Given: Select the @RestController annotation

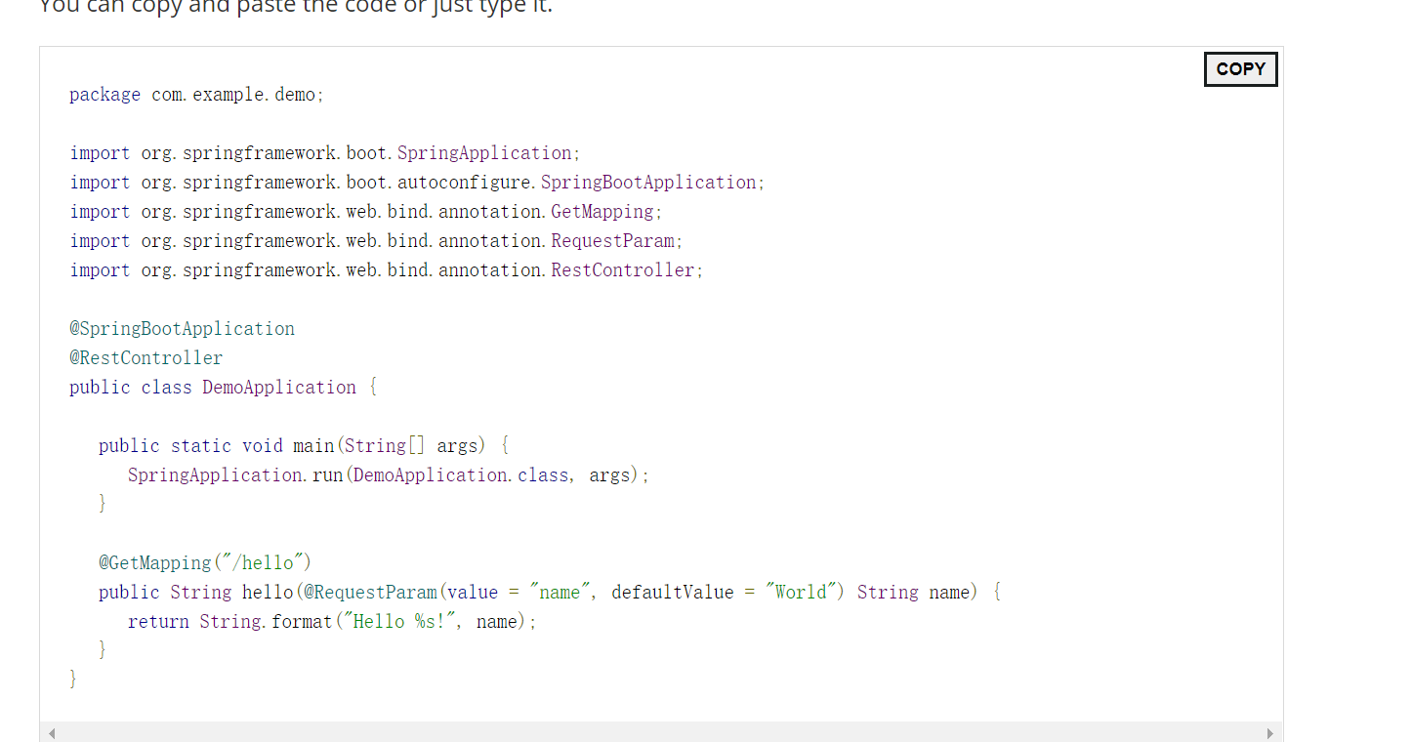Looking at the screenshot, I should coord(146,357).
